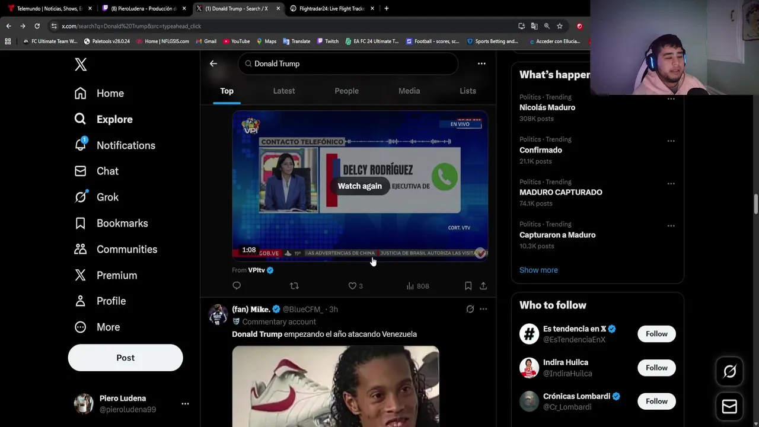Screen dimensions: 759x427
Task: Follow Es tendencia en X
Action: (x=656, y=334)
